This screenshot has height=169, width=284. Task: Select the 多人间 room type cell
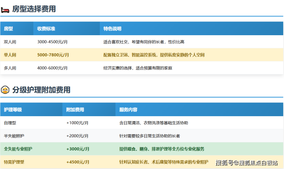point(10,68)
